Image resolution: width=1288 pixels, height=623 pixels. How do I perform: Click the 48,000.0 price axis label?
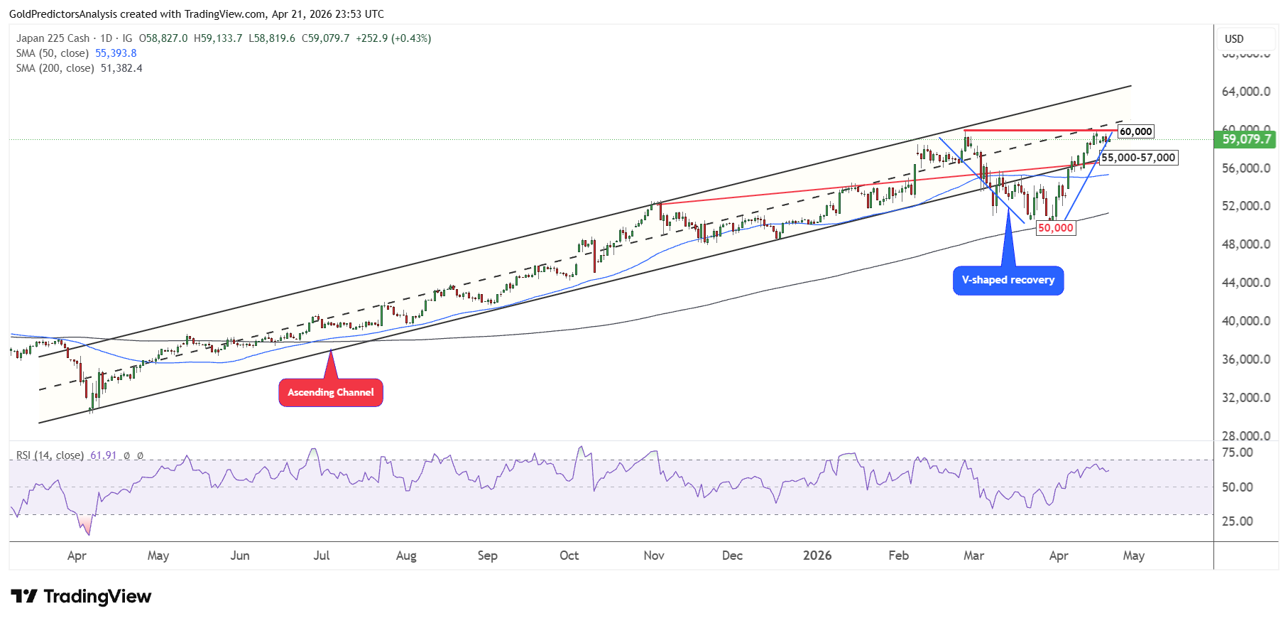pyautogui.click(x=1246, y=244)
